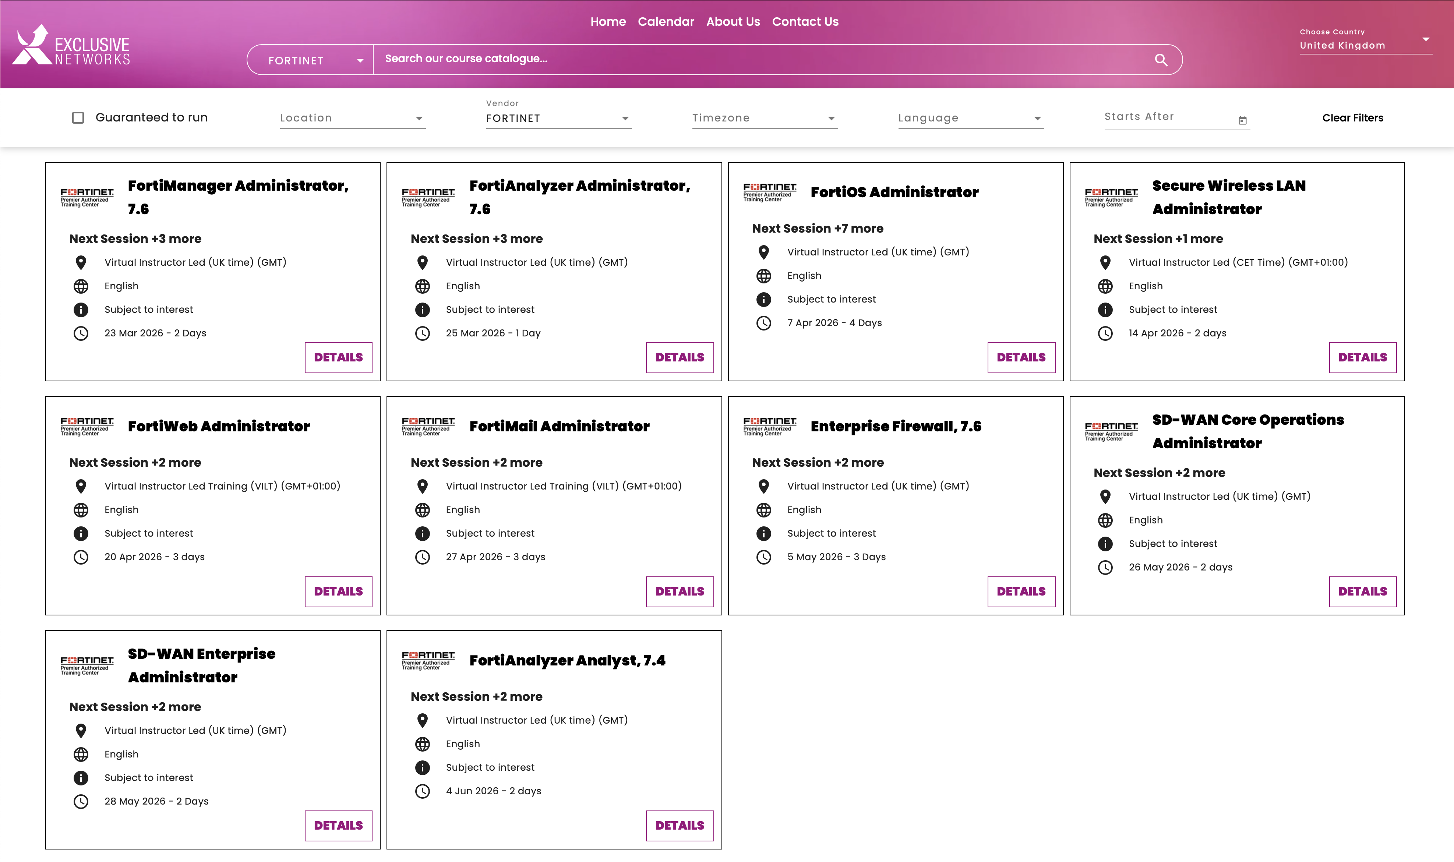Expand the Timezone filter dropdown
This screenshot has width=1454, height=862.
click(x=765, y=118)
